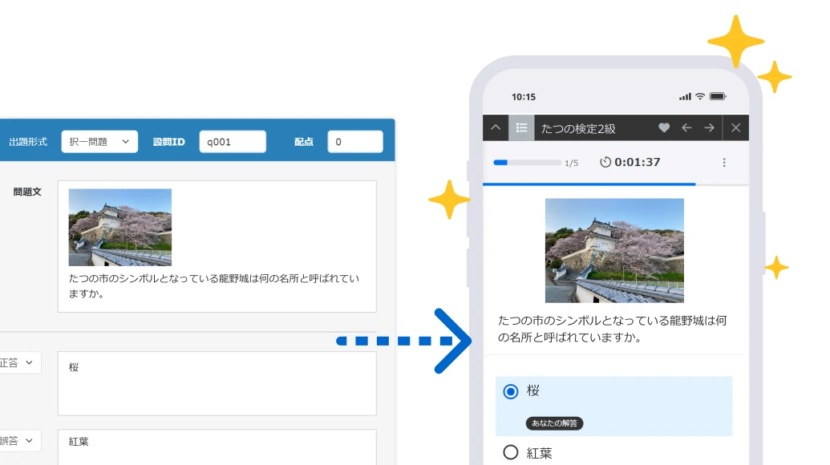
Task: Click the 配点 score input field
Action: tap(355, 142)
